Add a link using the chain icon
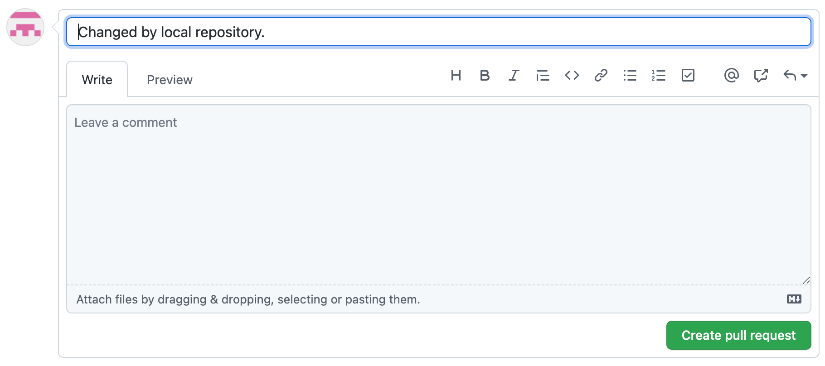 601,75
